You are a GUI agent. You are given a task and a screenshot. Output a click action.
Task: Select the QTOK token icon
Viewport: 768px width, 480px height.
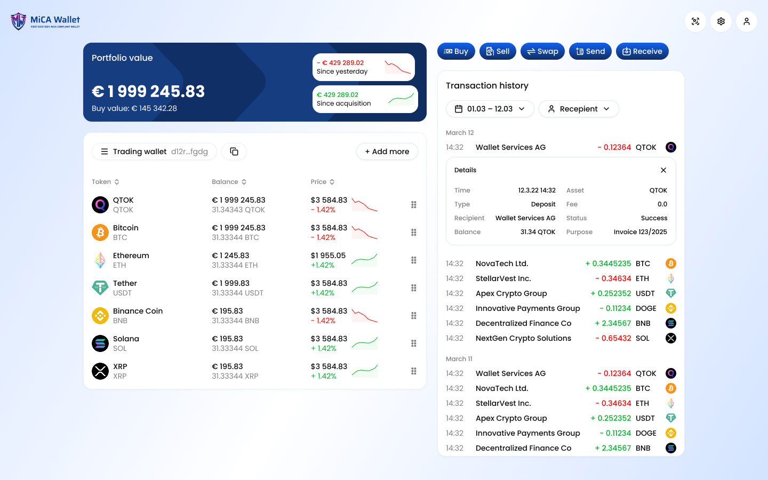pyautogui.click(x=100, y=204)
